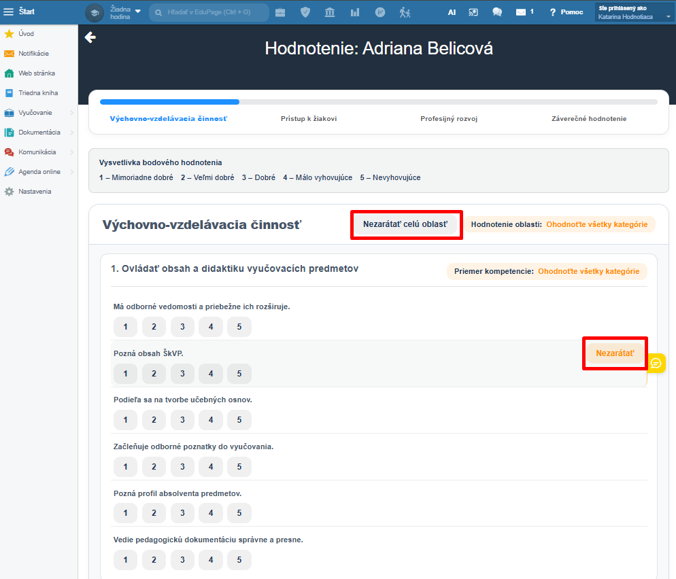Open Notifikácie in the sidebar

33,54
